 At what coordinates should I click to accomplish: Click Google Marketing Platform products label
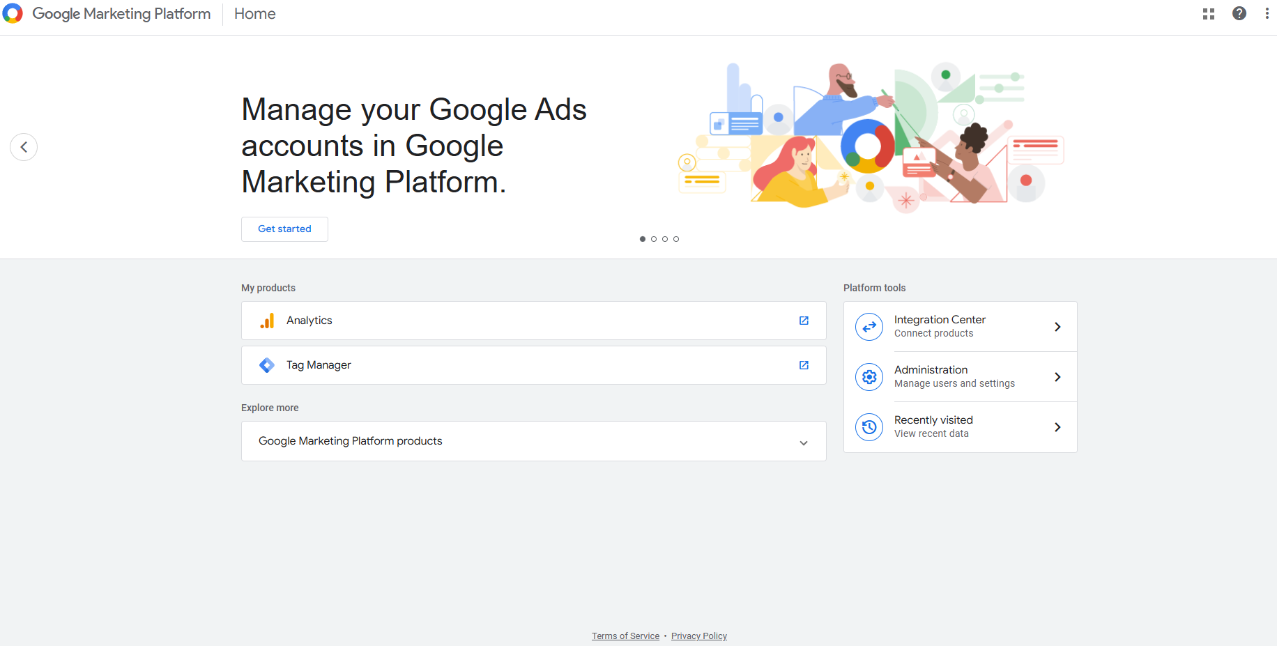350,441
